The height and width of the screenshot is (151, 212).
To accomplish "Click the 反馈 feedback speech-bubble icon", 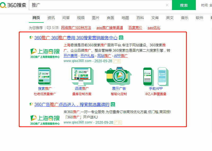I will pos(49,28).
